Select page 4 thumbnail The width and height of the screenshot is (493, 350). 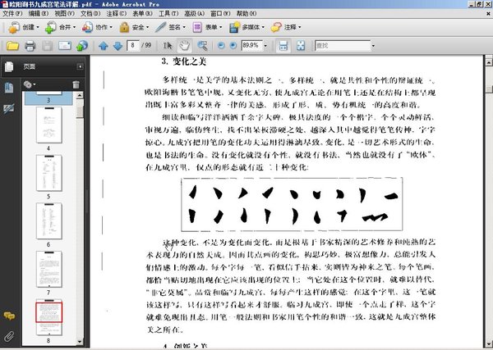49,125
